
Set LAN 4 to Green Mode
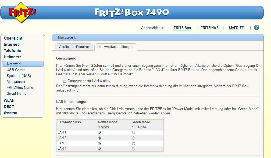click(133, 149)
